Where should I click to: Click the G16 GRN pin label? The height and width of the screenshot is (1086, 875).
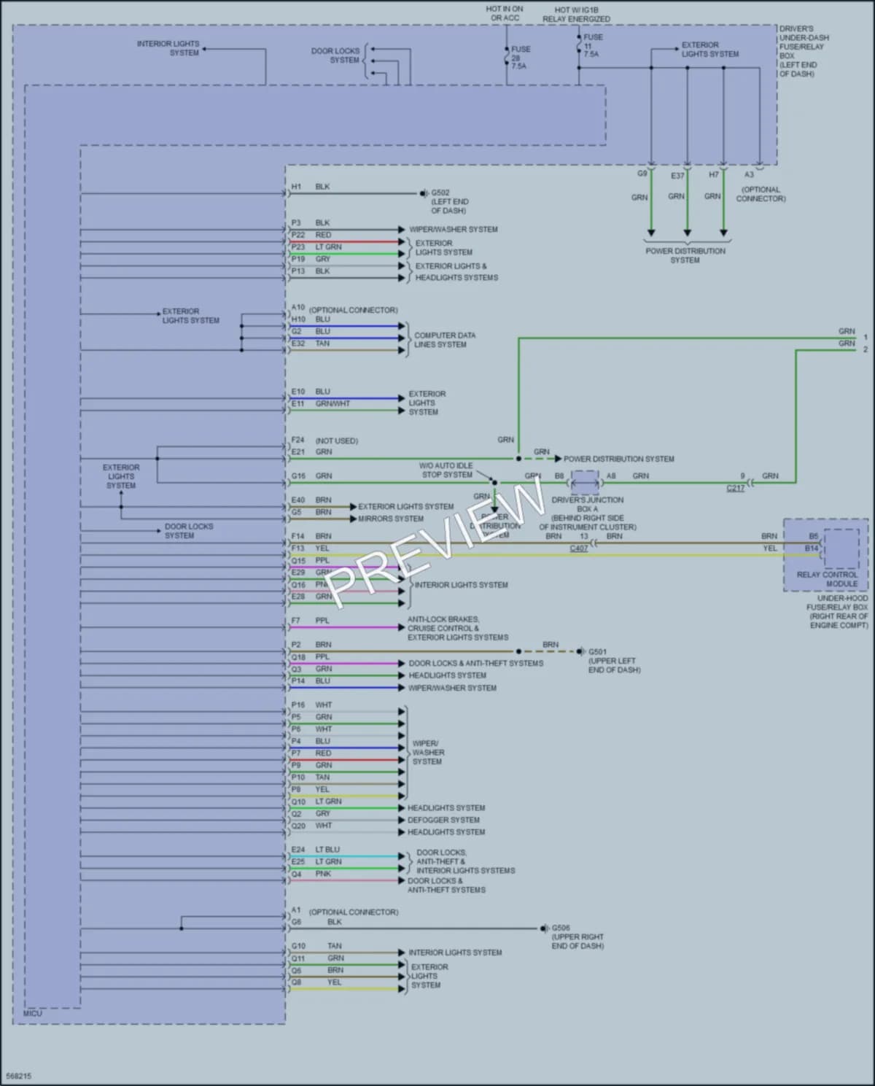[x=311, y=476]
